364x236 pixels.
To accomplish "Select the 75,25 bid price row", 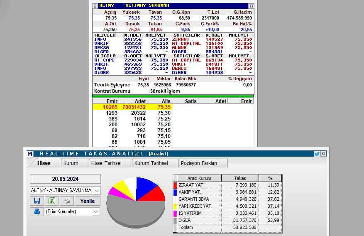I will (x=132, y=119).
